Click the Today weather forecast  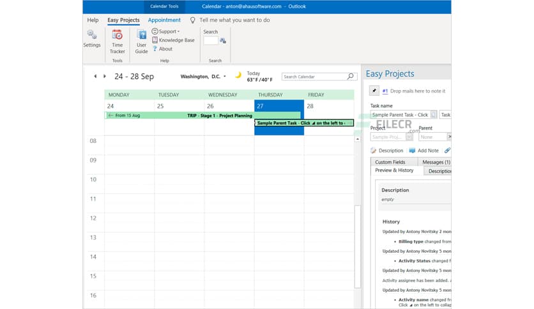259,77
